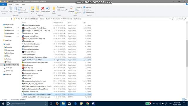Click Paste shortcut command
Viewport: 188px width, 106px height.
pos(23,12)
